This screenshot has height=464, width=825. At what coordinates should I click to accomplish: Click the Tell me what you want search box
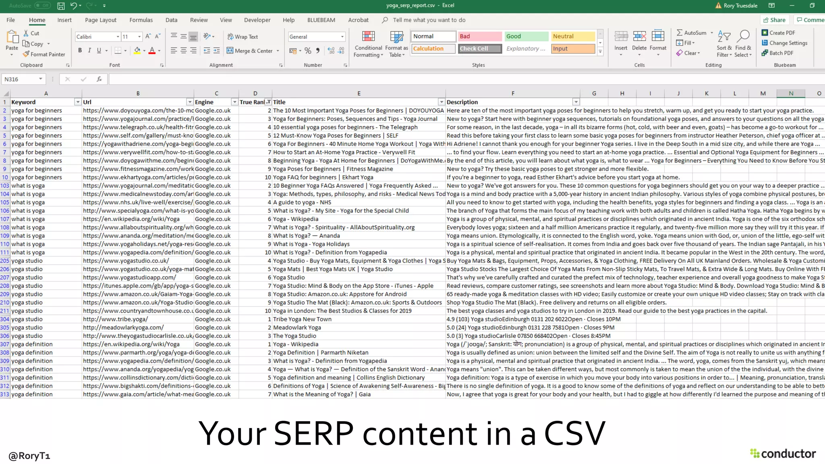click(x=429, y=20)
